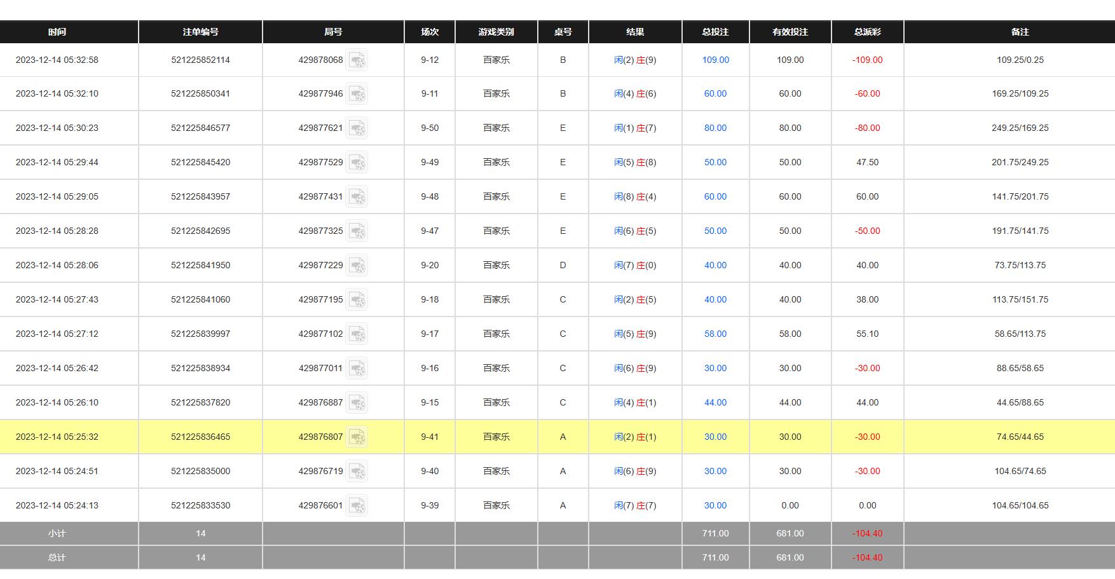Click remark 109.25/0.25

click(x=1020, y=60)
